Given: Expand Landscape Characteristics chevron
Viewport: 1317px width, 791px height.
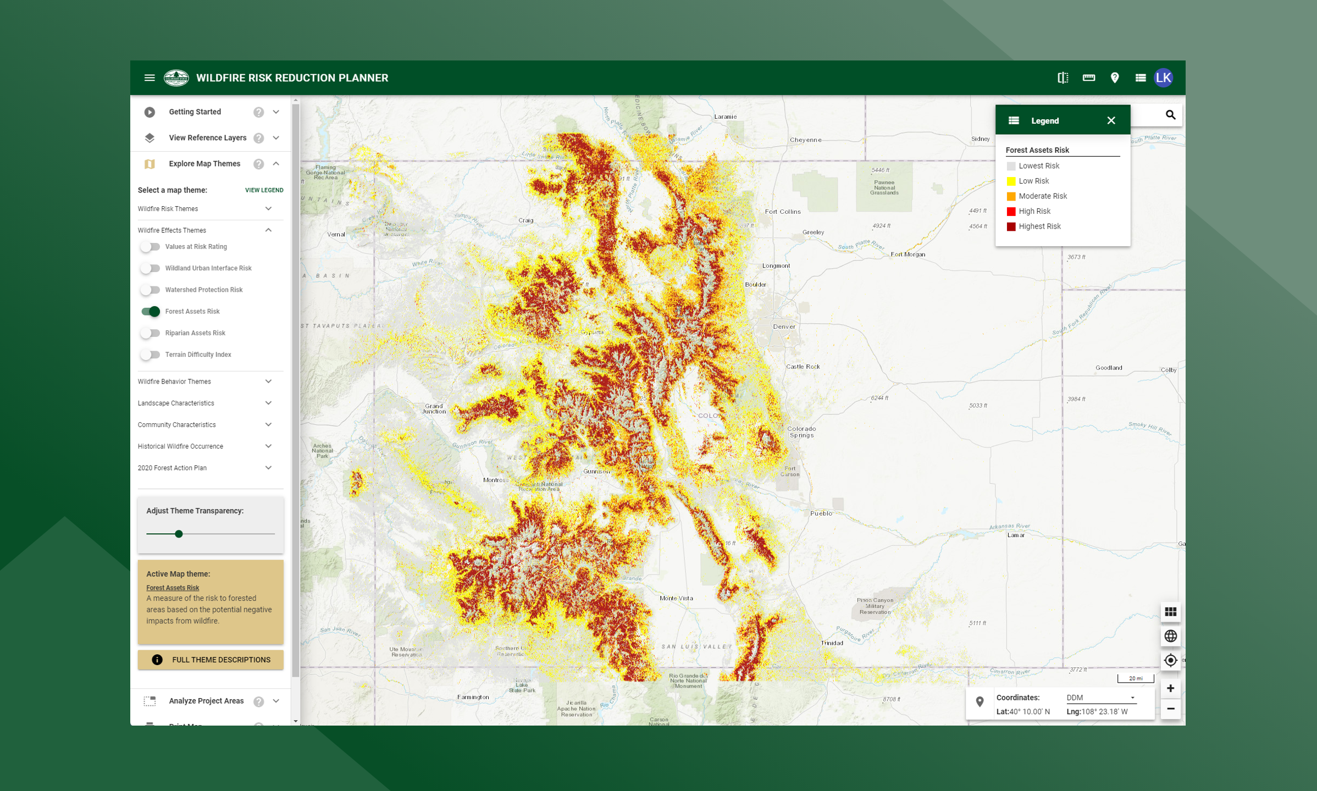Looking at the screenshot, I should (268, 403).
